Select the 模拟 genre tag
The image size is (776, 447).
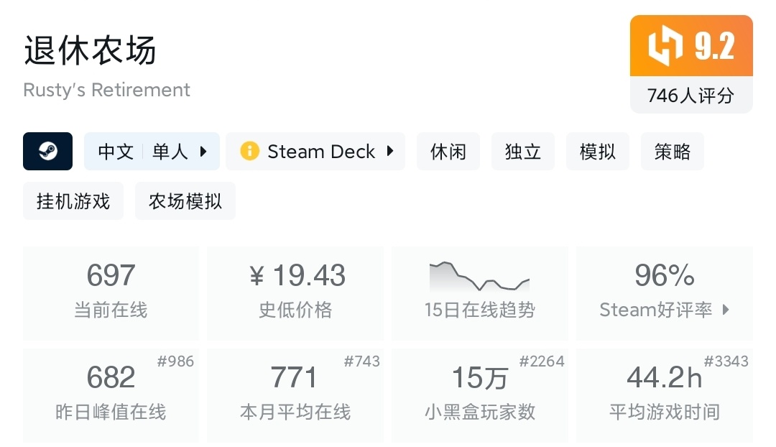click(597, 152)
